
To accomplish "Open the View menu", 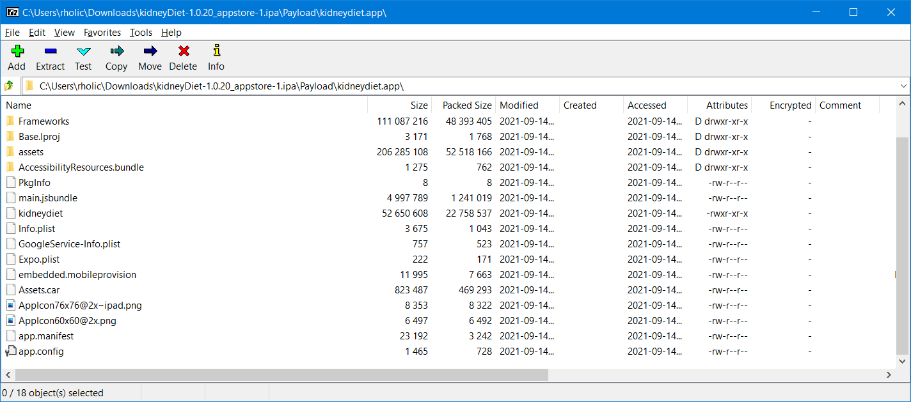I will pyautogui.click(x=64, y=33).
